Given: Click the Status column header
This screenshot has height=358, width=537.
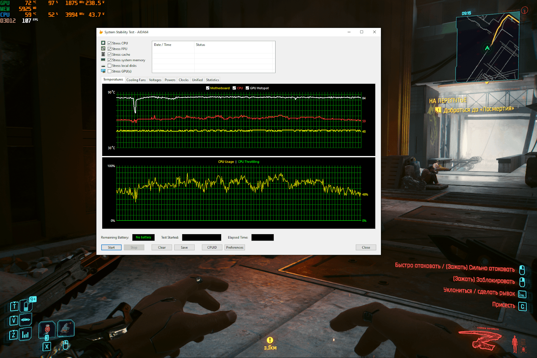Looking at the screenshot, I should point(233,45).
